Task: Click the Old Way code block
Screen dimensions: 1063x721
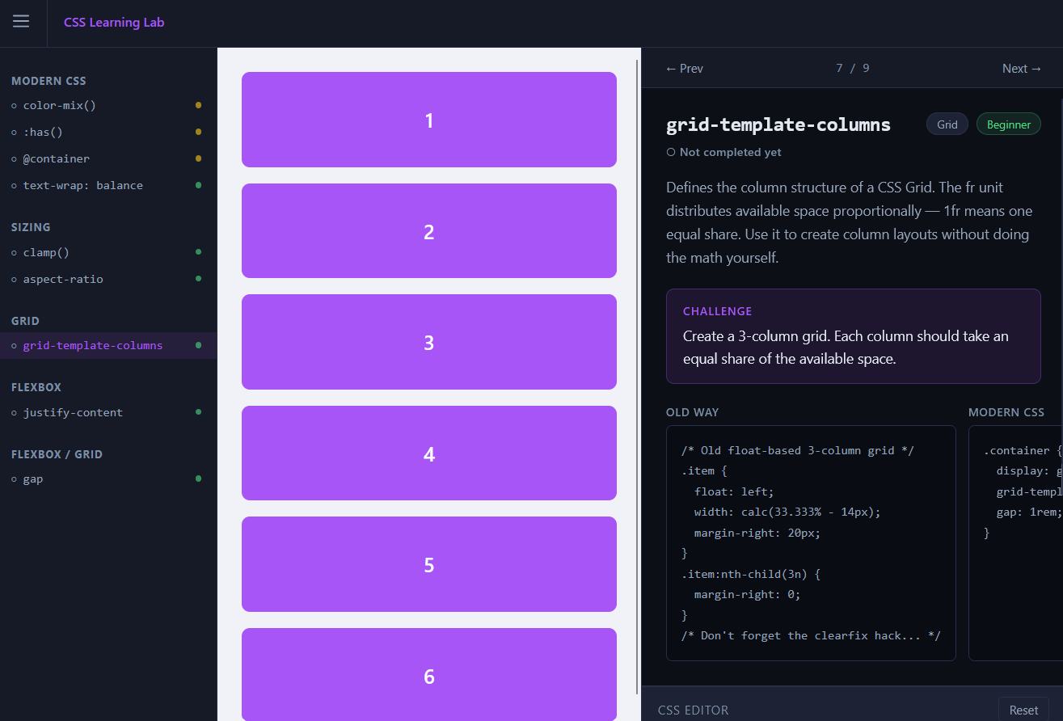Action: (811, 543)
